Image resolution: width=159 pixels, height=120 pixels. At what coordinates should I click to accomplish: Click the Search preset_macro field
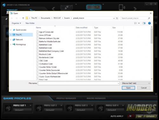click(136, 18)
